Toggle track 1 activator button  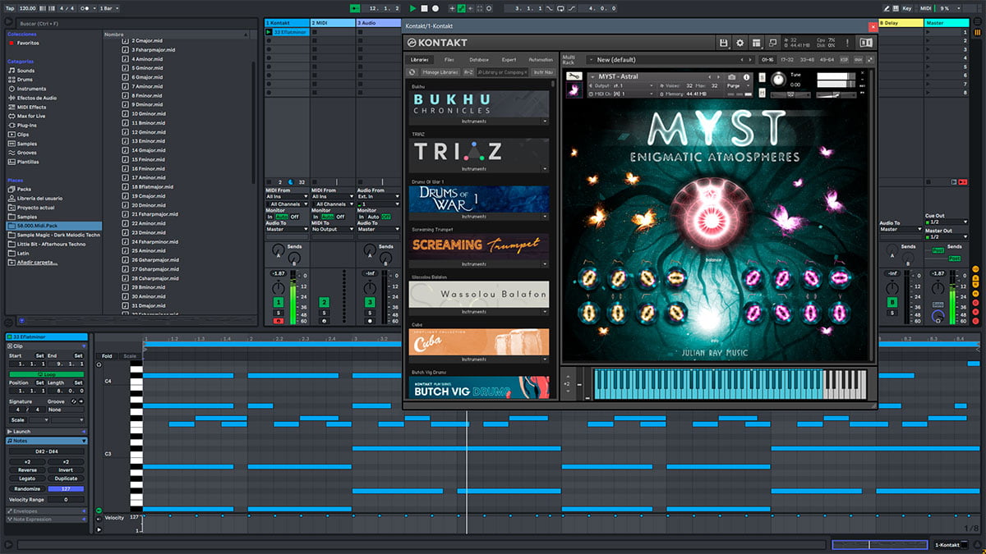(x=278, y=303)
